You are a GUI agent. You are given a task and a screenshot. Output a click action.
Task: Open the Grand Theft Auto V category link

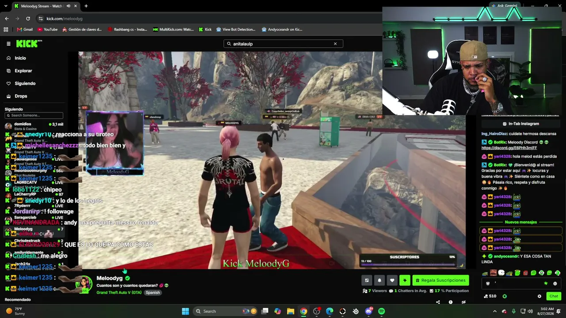pyautogui.click(x=119, y=292)
